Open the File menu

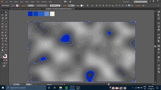[x=7, y=2]
